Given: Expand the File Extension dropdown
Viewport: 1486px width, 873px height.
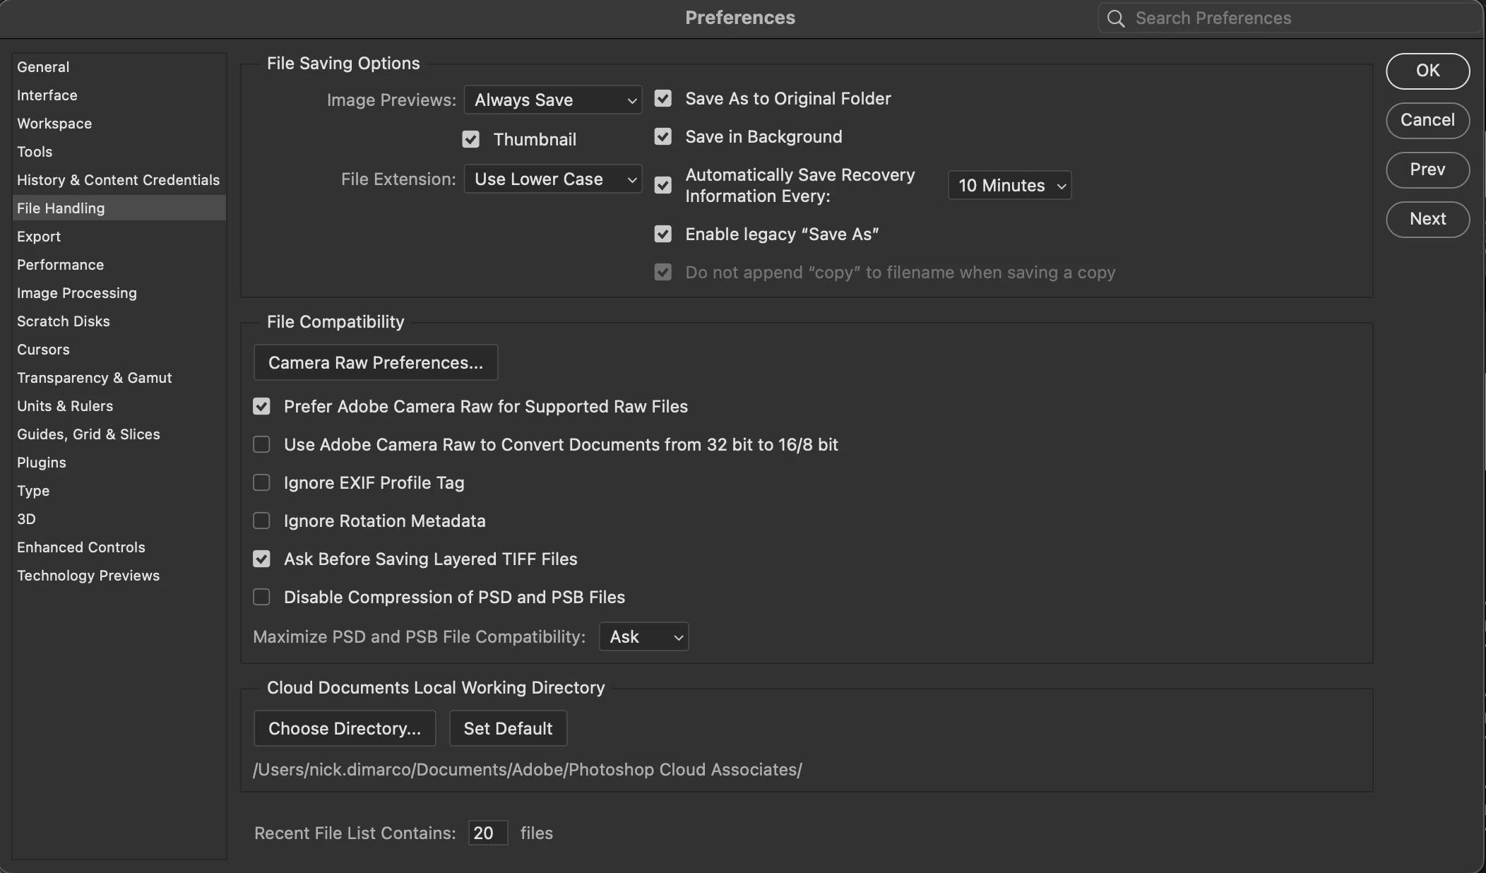Looking at the screenshot, I should [553, 179].
